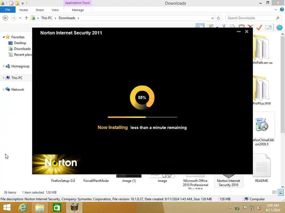
Task: Refresh the Downloads folder view
Action: (x=218, y=18)
